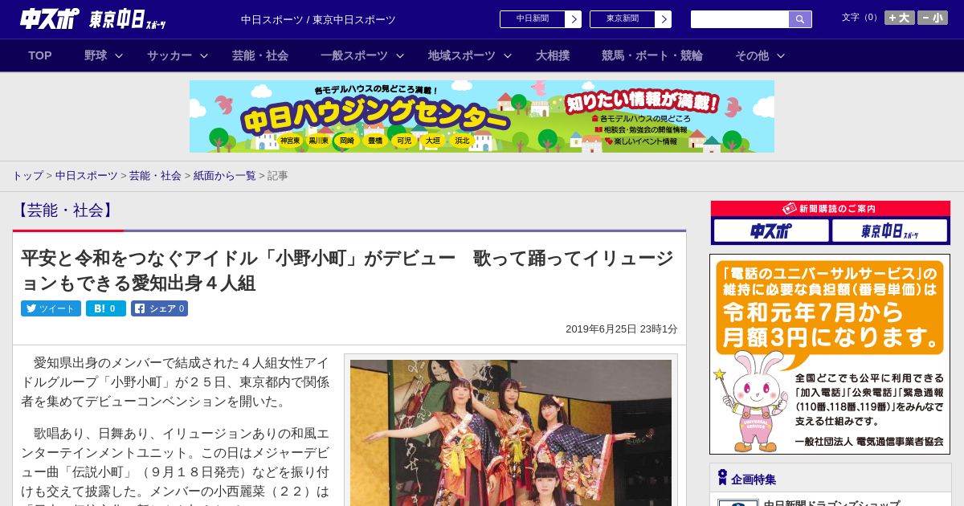Expand the 野球 dropdown chevron

coord(119,56)
